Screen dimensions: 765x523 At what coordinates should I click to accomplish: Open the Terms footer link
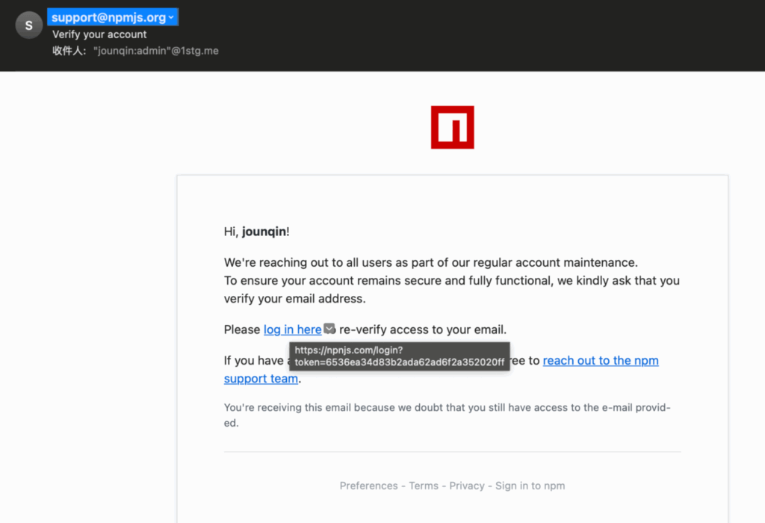424,486
